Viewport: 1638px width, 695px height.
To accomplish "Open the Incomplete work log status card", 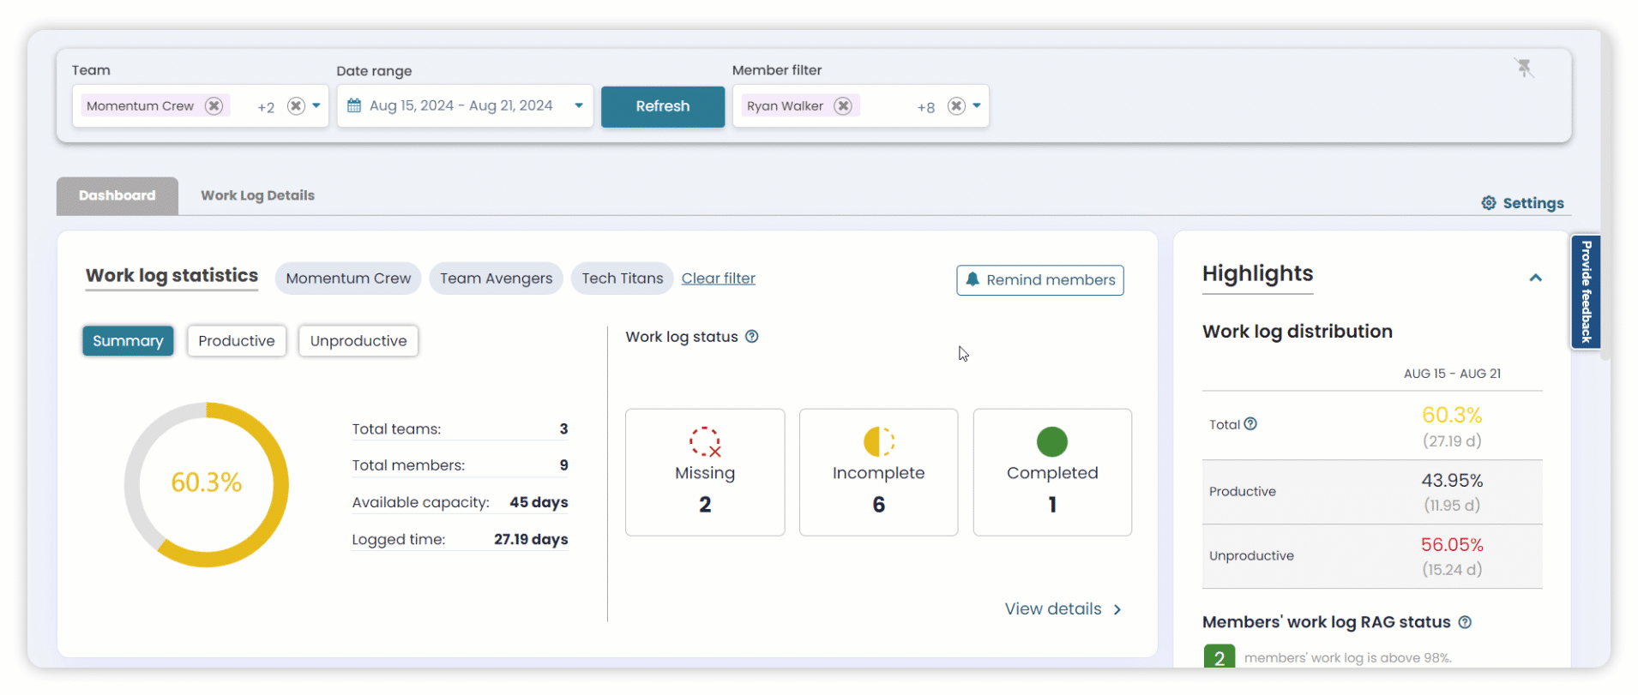I will tap(878, 472).
